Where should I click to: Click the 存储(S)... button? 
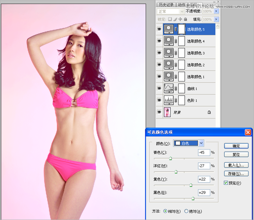click(236, 174)
